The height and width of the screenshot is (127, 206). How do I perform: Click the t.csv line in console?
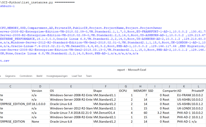[x=5, y=61]
